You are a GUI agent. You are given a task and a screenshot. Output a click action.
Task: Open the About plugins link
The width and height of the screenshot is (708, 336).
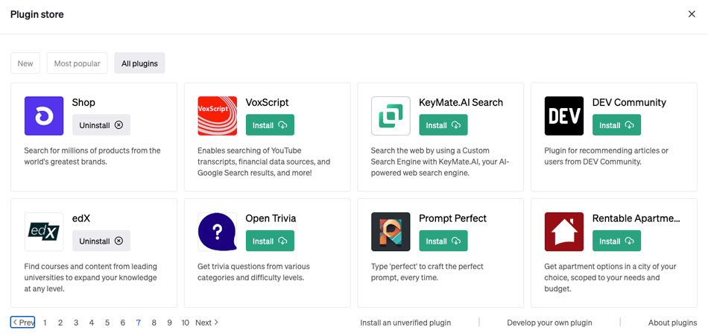(672, 323)
